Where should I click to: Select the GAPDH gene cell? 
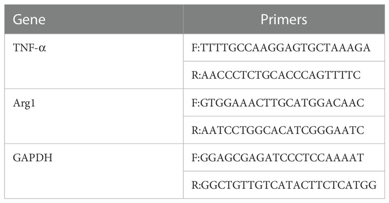pos(94,171)
